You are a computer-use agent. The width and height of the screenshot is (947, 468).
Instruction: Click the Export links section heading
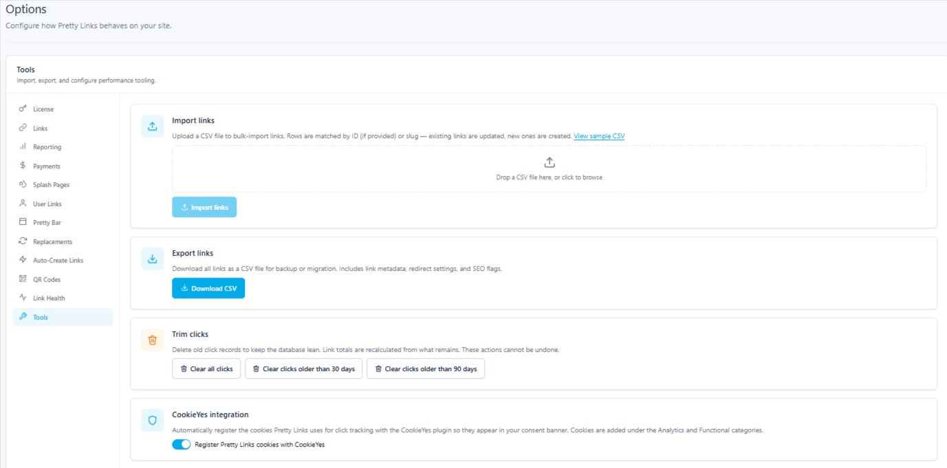(193, 253)
